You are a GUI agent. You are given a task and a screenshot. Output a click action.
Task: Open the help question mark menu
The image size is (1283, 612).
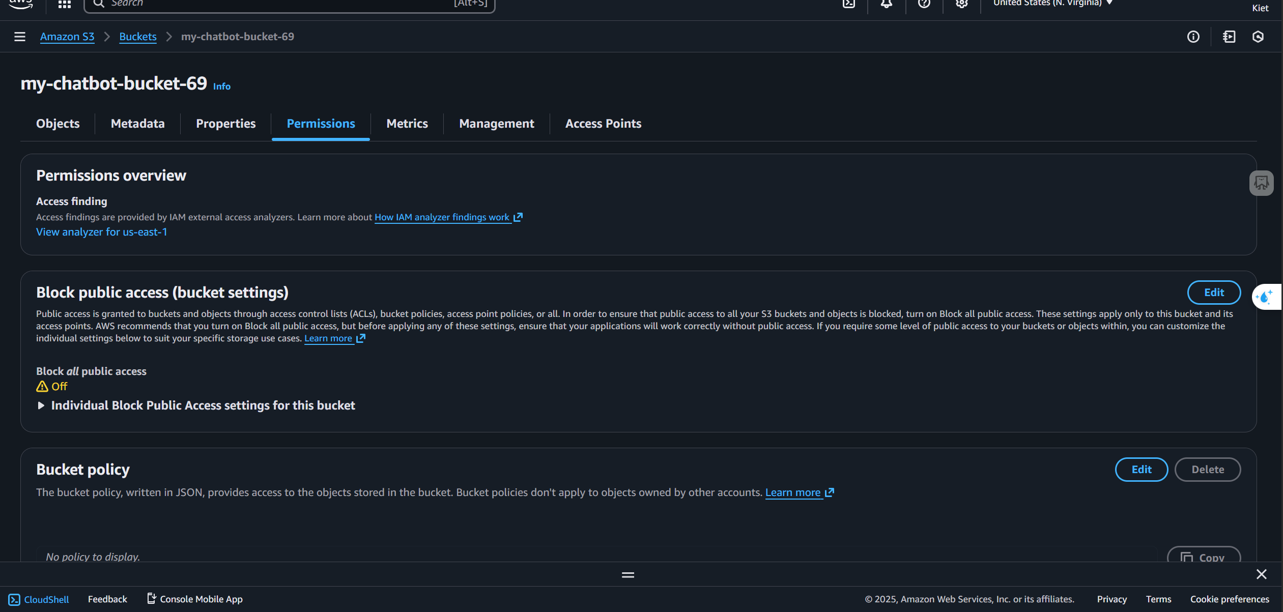tap(924, 4)
